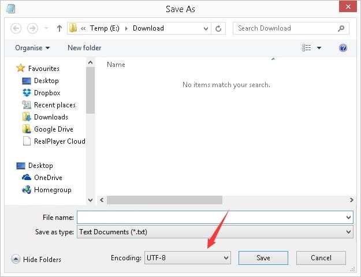Click the Forward navigation arrow

click(x=32, y=28)
